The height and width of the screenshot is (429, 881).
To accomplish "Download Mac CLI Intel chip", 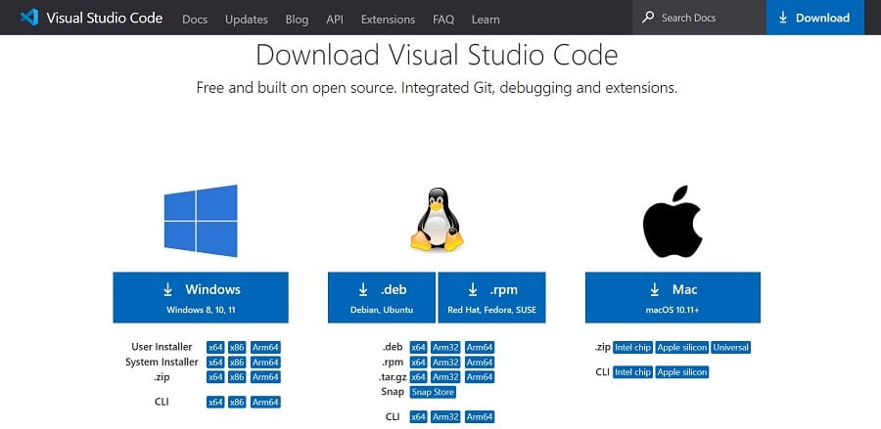I will point(632,371).
